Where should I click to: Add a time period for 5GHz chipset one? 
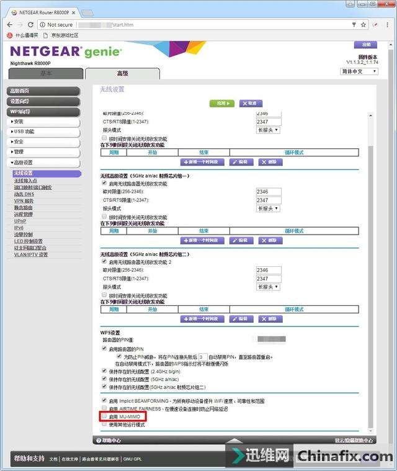click(x=202, y=240)
